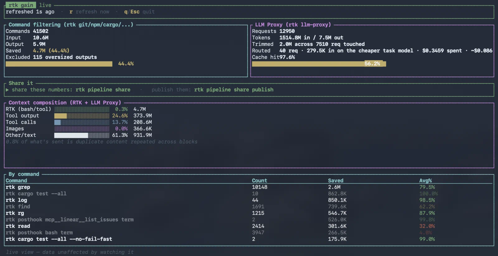Click the duplicate content note line
498x256 pixels.
[101, 142]
